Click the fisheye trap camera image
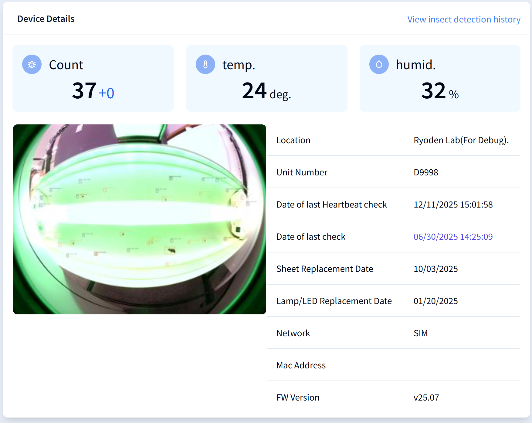Viewport: 532px width, 423px height. pyautogui.click(x=140, y=219)
